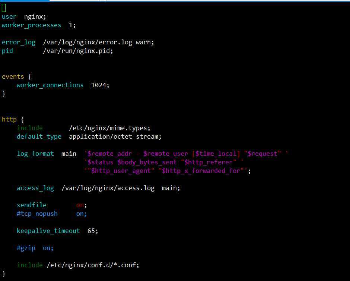Click the '$remote_addr' variable
Image resolution: width=350 pixels, height=281 pixels.
[x=109, y=154]
